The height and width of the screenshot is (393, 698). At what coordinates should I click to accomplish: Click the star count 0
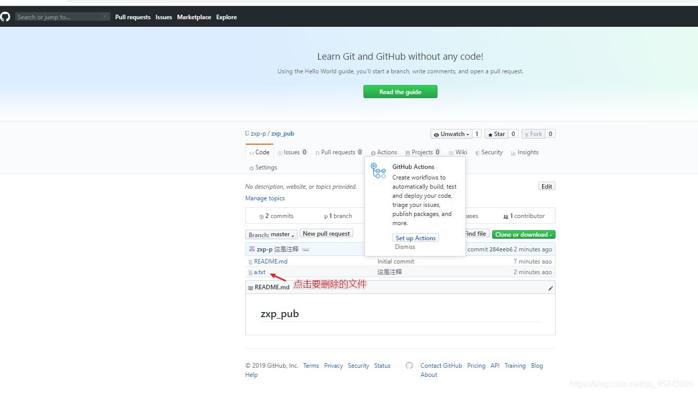click(513, 134)
